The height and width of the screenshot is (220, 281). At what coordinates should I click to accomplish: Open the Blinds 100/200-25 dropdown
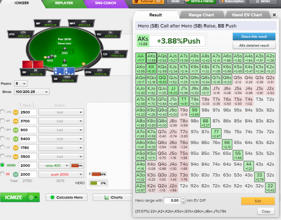(x=32, y=92)
